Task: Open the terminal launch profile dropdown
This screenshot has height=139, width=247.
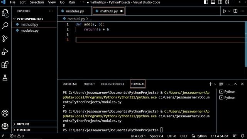Action: point(215,84)
